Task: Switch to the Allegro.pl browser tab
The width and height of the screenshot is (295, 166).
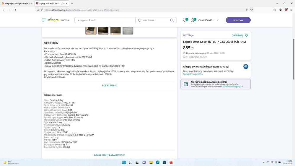Action: tap(17, 3)
